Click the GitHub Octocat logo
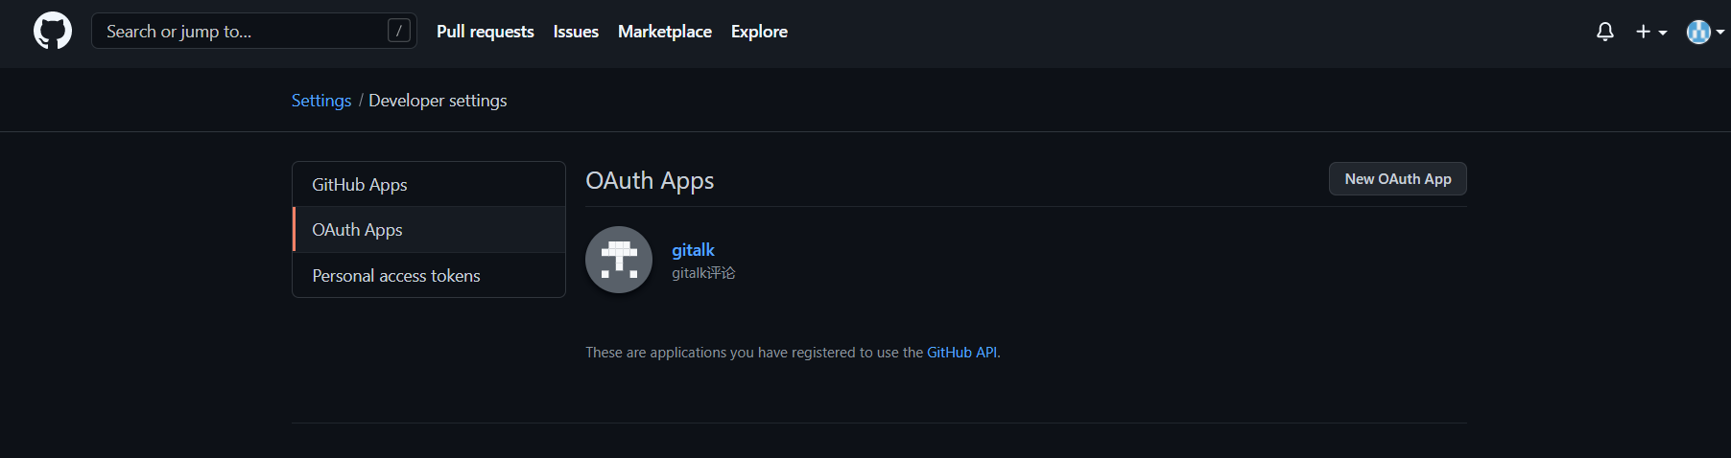This screenshot has width=1731, height=458. coord(53,31)
